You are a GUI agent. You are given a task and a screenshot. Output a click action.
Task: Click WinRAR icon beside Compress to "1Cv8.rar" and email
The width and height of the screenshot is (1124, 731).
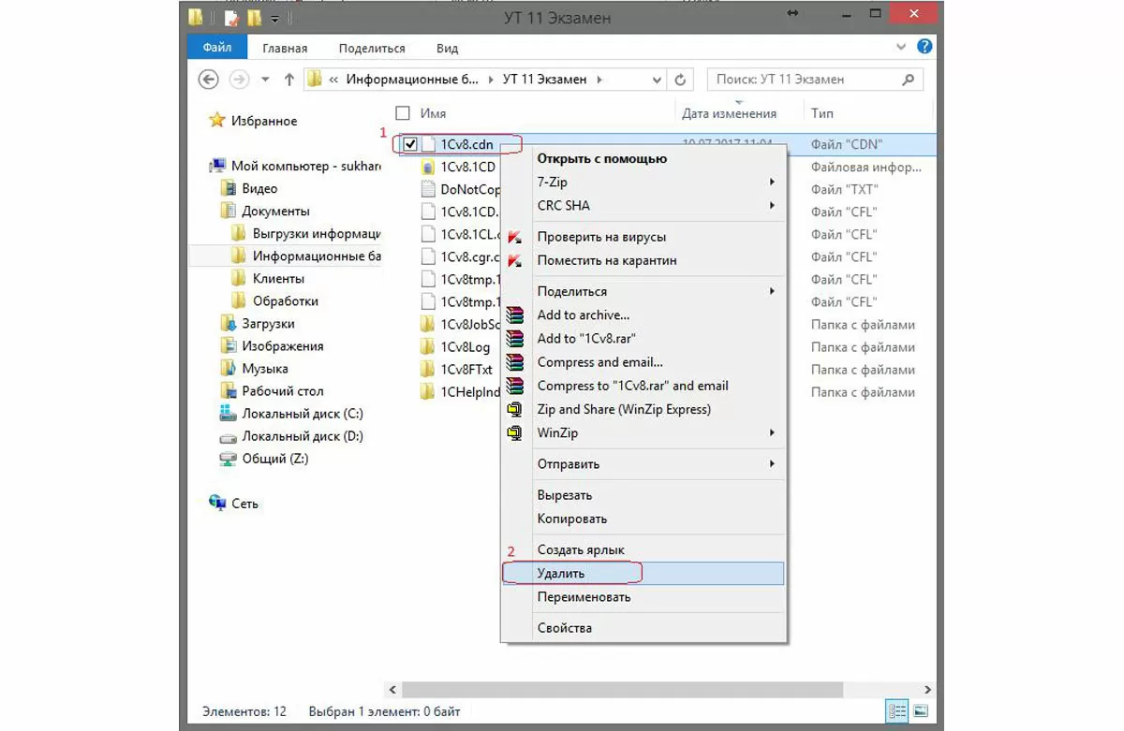[514, 386]
